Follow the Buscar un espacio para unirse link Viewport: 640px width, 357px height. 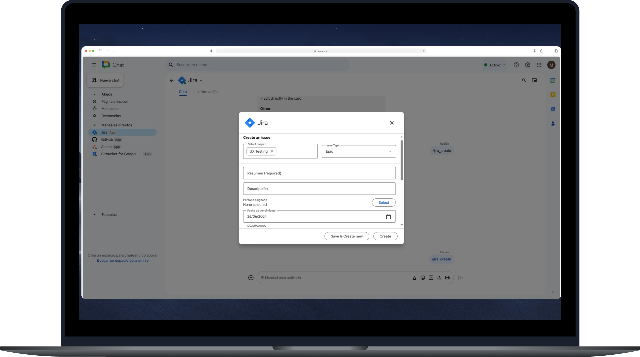coord(123,261)
